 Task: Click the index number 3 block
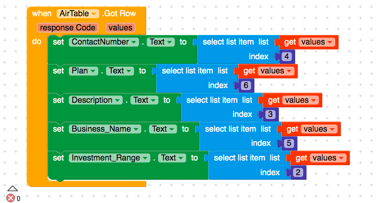click(x=270, y=114)
